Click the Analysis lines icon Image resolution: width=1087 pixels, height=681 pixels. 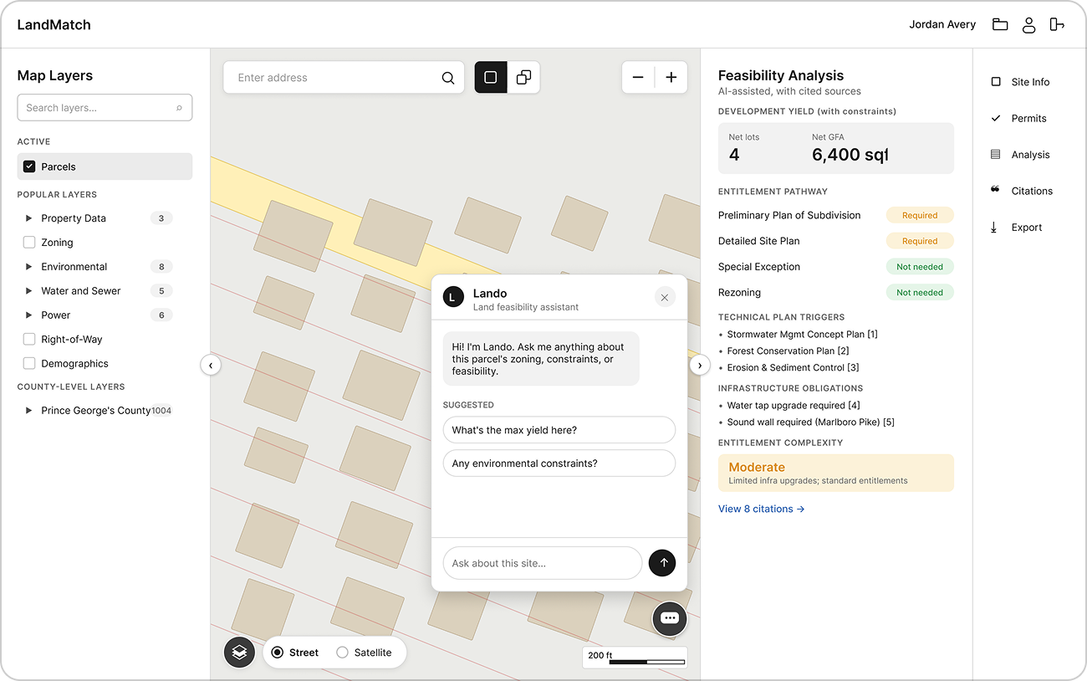[995, 154]
